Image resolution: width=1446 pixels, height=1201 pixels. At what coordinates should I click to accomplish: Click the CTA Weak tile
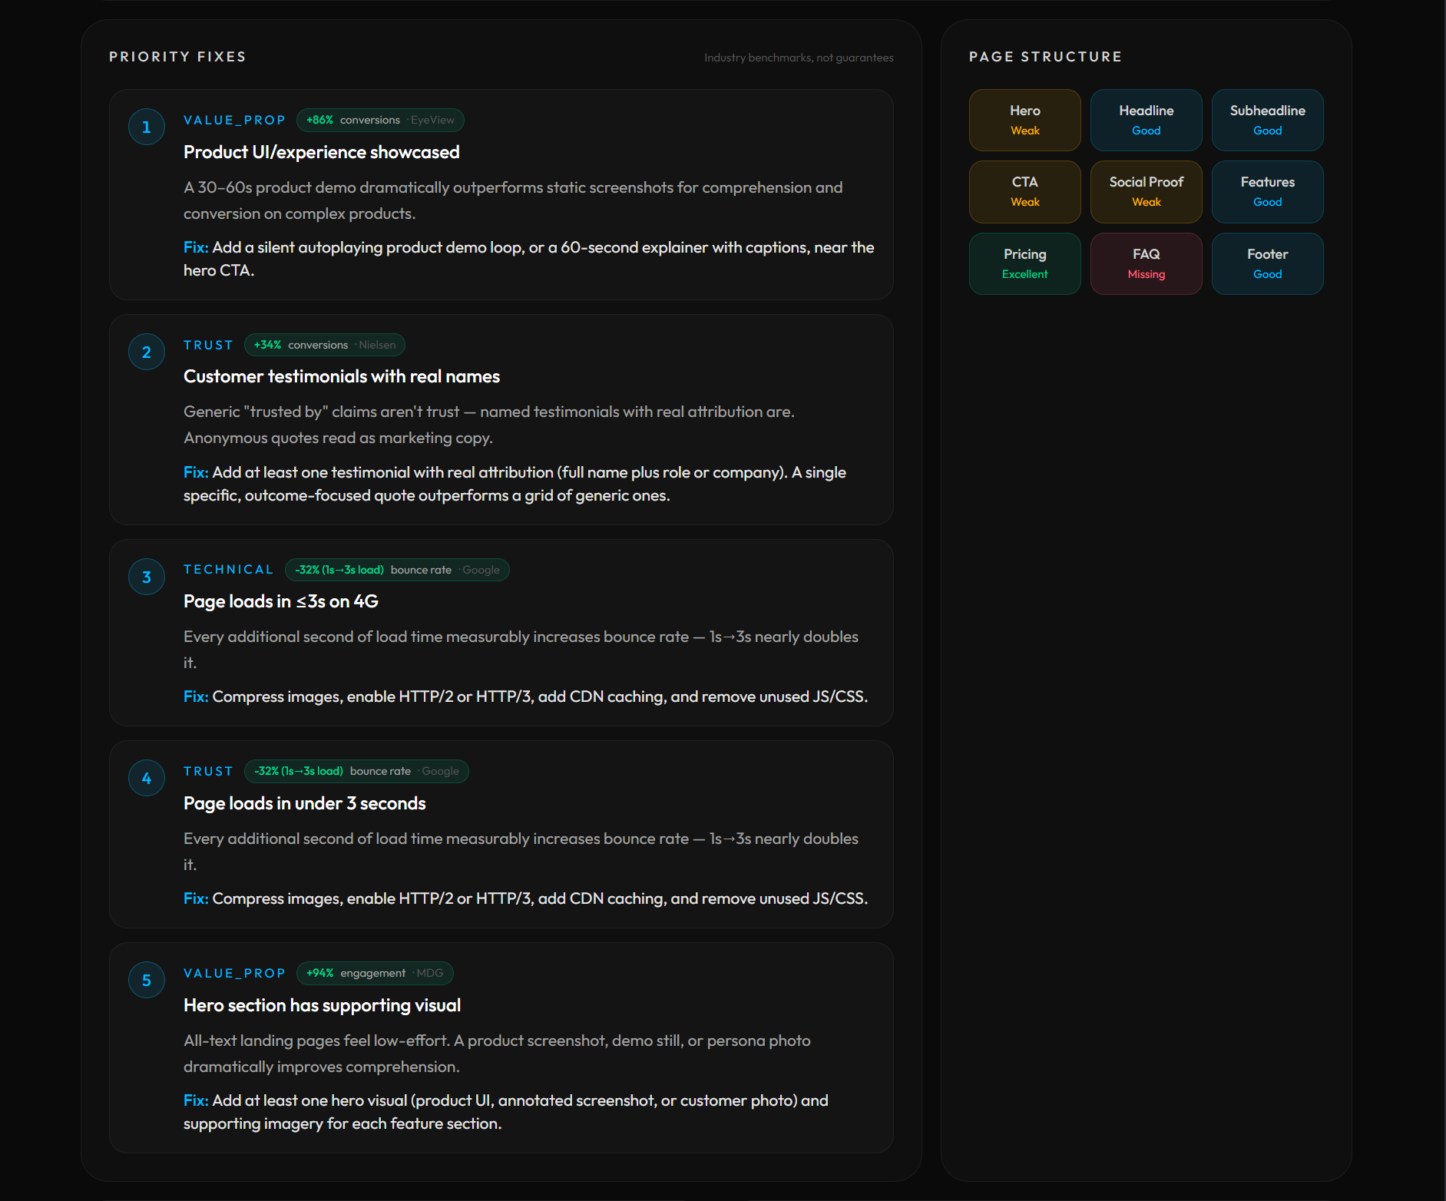(x=1024, y=192)
